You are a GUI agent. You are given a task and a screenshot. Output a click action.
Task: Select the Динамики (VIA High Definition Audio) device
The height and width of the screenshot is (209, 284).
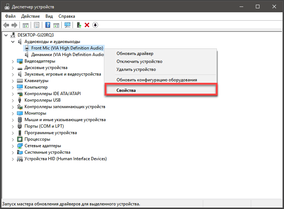[67, 55]
